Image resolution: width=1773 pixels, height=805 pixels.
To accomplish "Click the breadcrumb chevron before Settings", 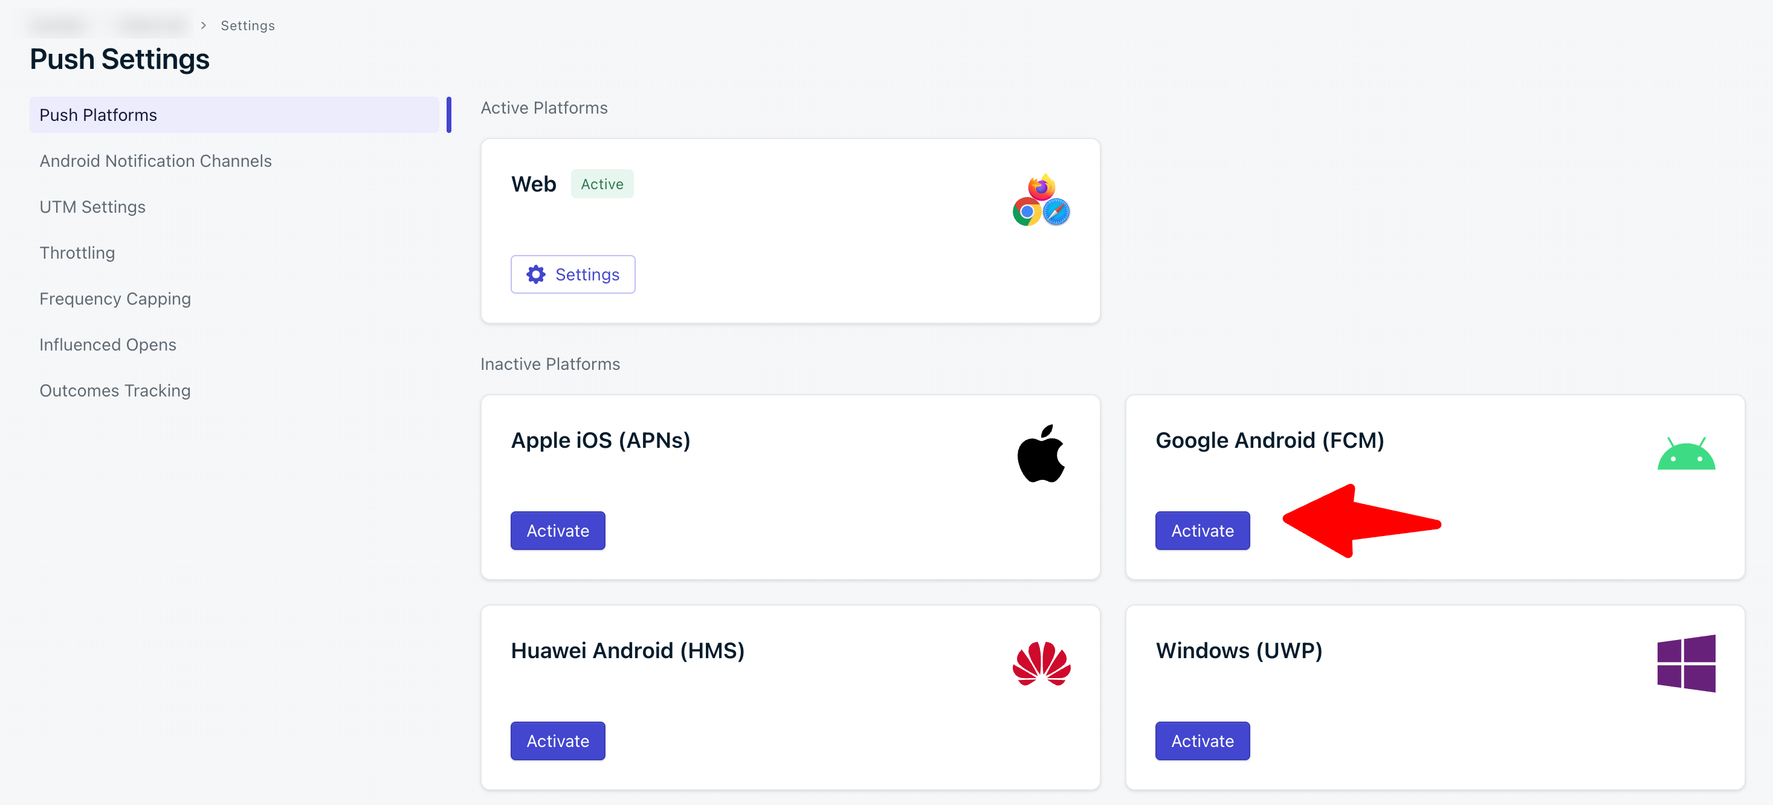I will [x=203, y=25].
